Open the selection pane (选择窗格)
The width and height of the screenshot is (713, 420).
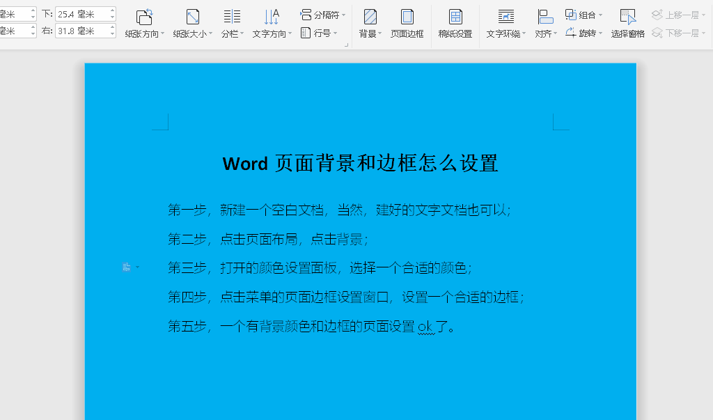[627, 24]
